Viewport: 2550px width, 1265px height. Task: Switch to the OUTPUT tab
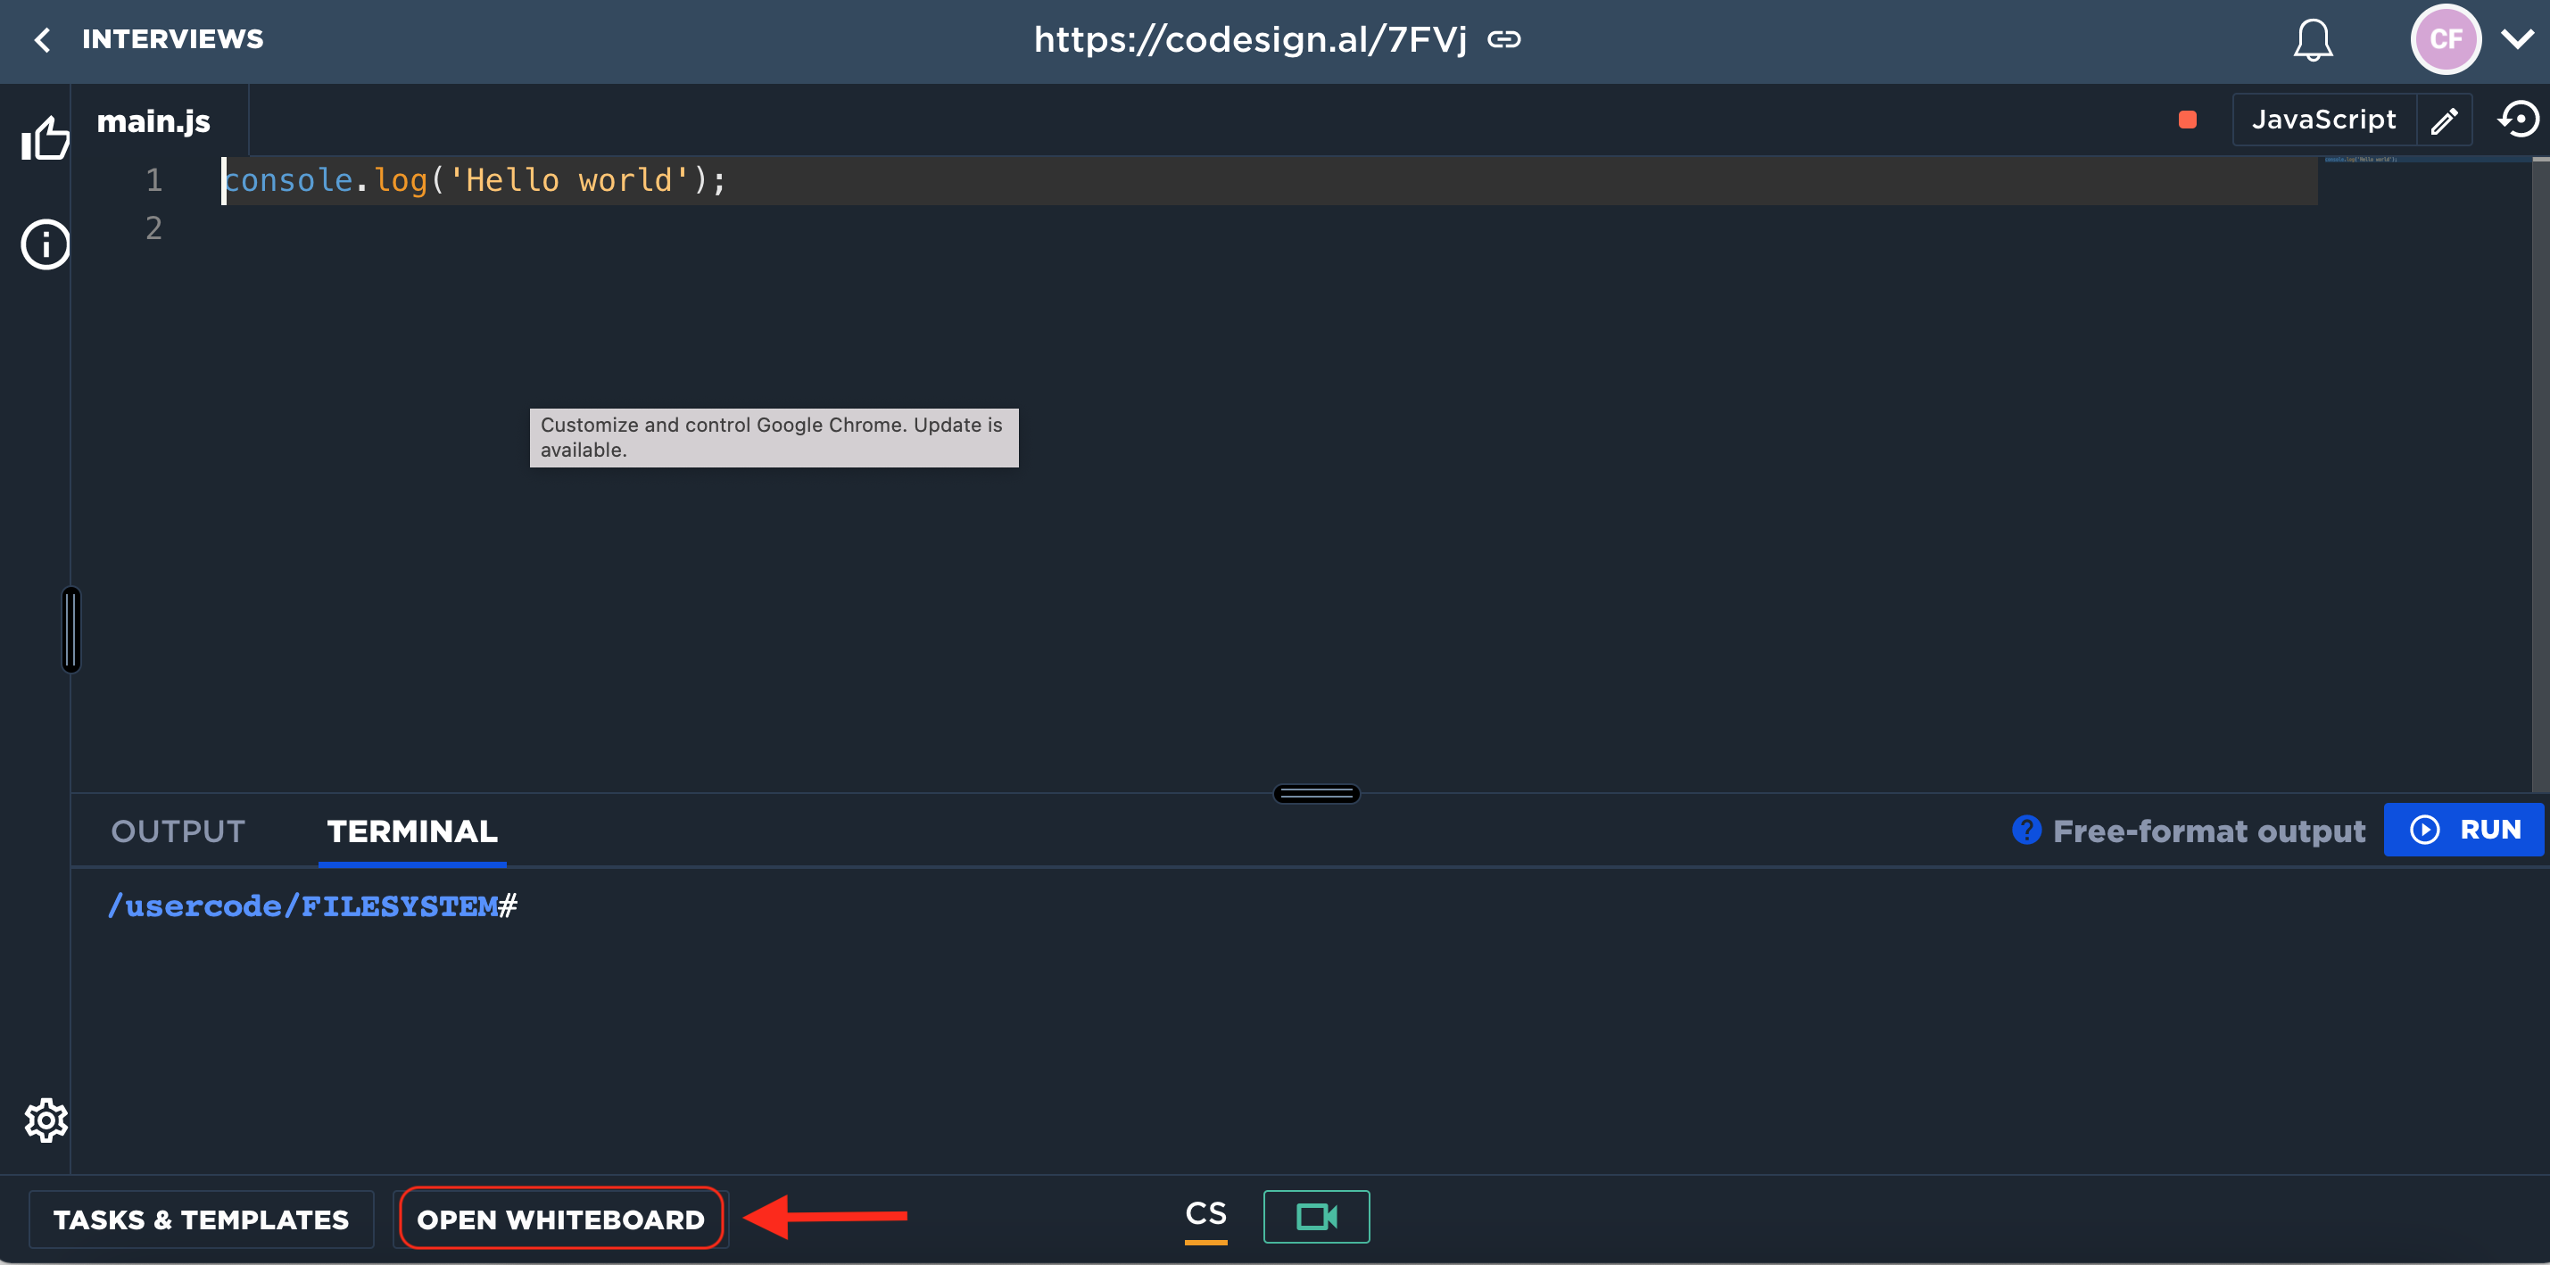pos(178,831)
